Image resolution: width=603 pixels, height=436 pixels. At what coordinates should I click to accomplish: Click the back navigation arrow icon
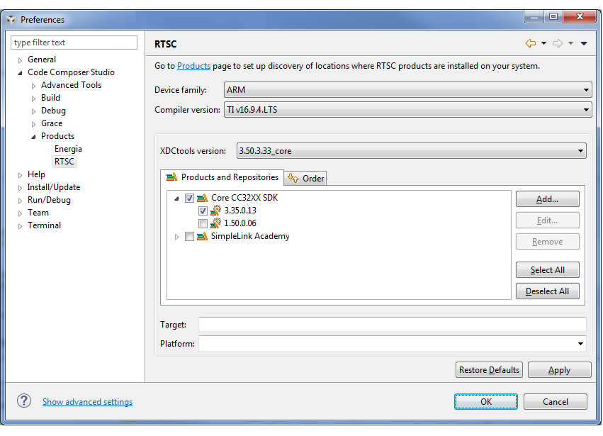pyautogui.click(x=530, y=43)
